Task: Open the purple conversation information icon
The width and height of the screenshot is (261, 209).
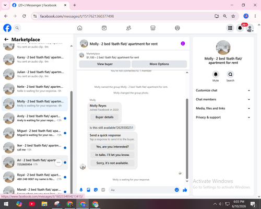Action: click(x=183, y=43)
